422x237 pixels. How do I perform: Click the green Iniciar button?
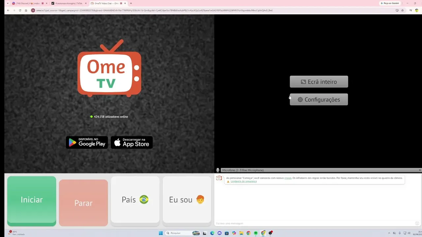point(32,201)
